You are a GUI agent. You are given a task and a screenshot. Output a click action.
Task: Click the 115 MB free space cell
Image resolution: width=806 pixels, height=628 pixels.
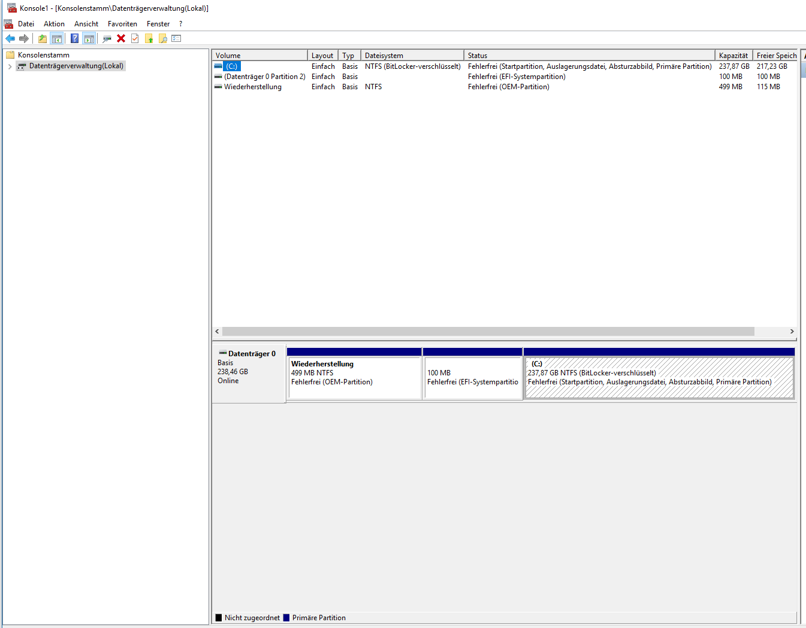tap(768, 87)
